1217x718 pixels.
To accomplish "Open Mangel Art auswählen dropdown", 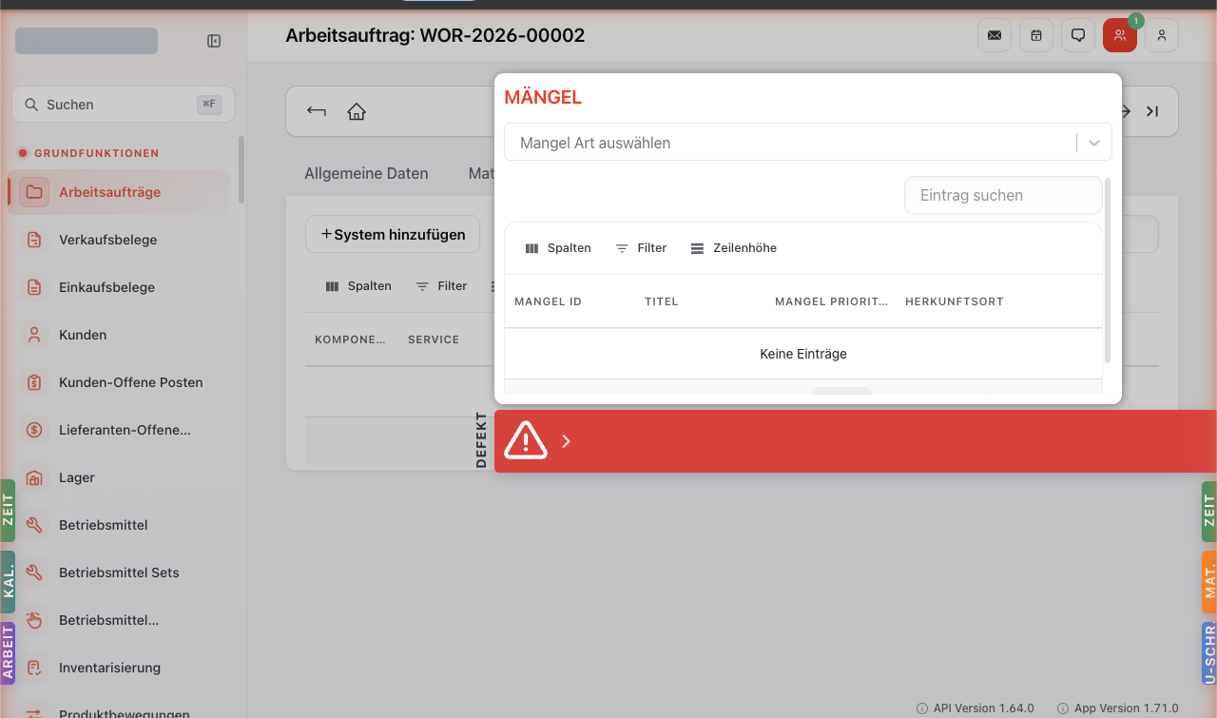I will click(x=808, y=143).
